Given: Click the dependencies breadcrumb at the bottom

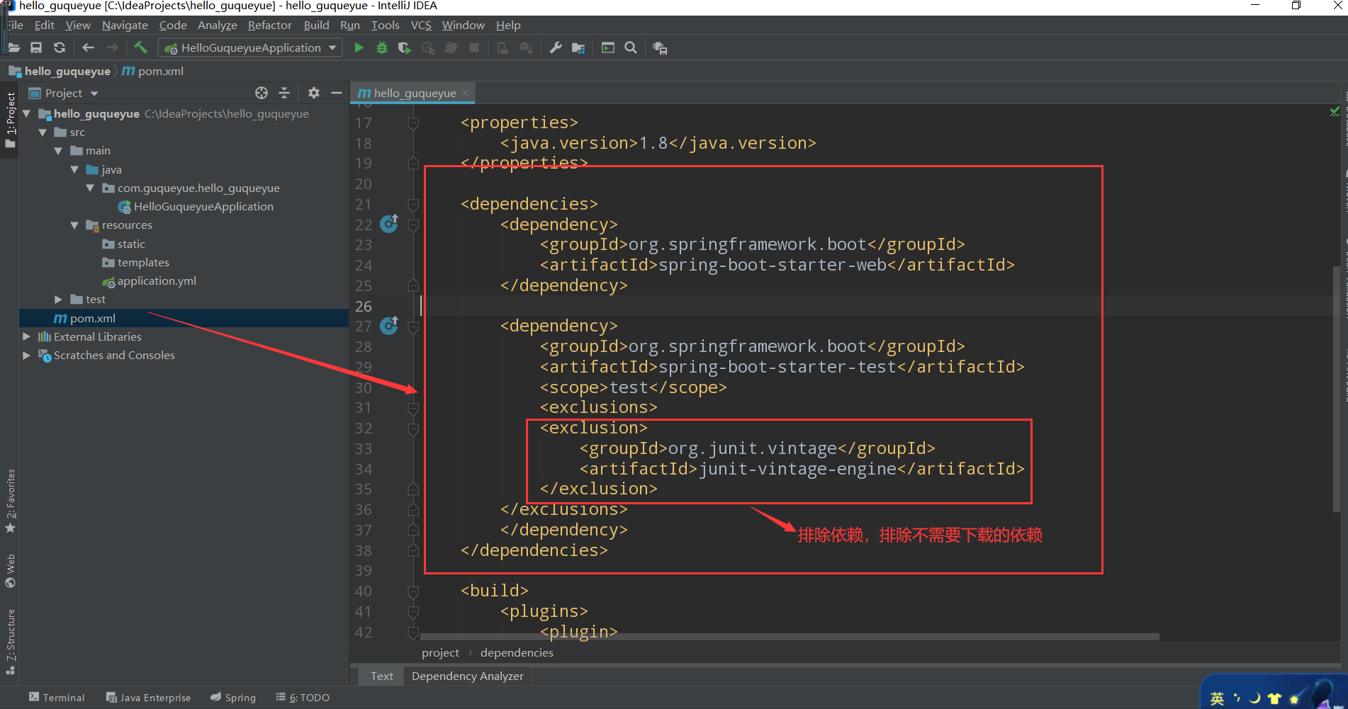Looking at the screenshot, I should (516, 652).
